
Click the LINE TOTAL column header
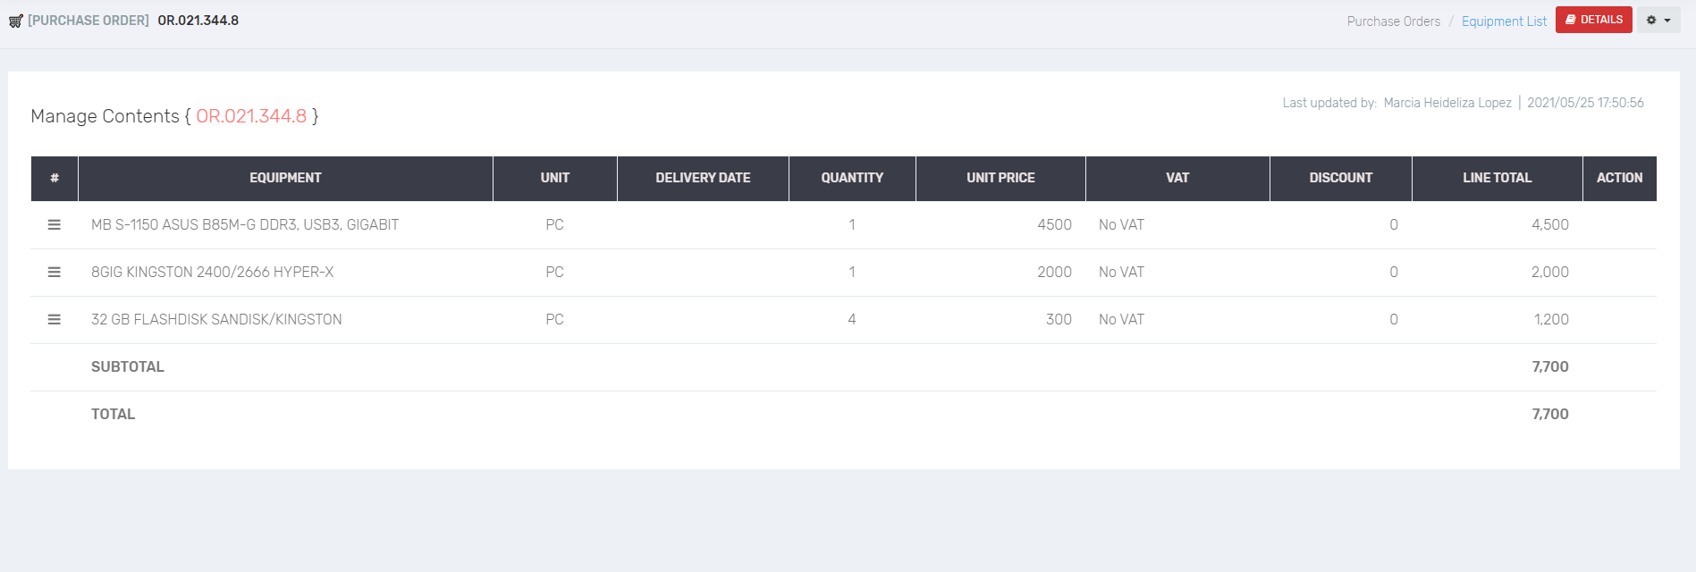click(x=1497, y=178)
